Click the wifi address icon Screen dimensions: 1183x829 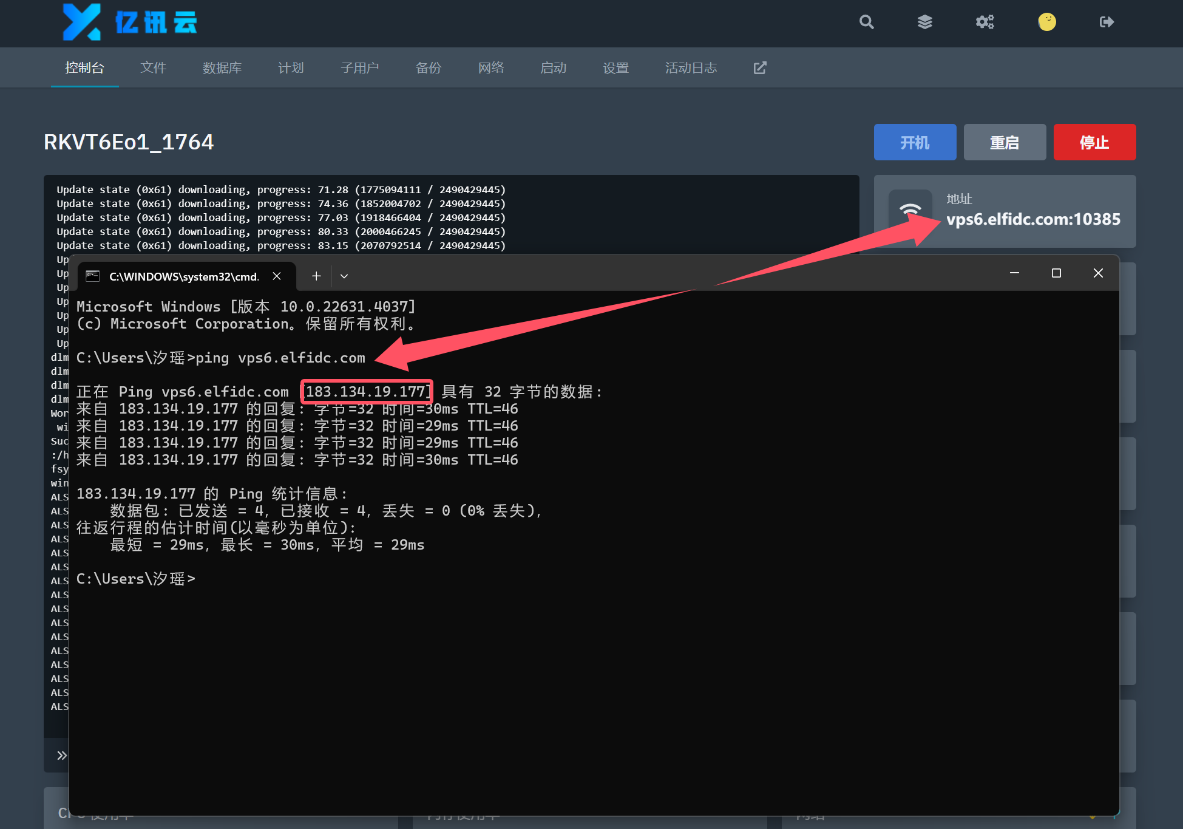coord(910,211)
